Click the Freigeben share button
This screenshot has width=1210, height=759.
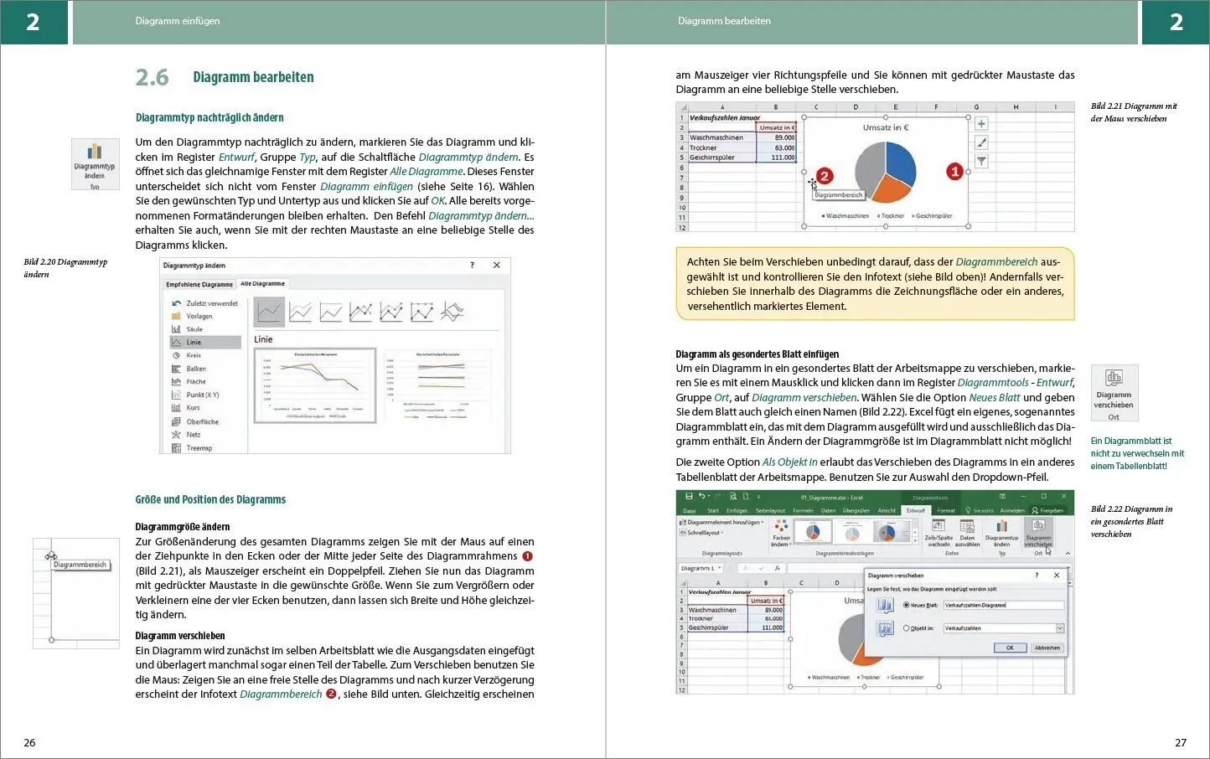[x=1048, y=510]
